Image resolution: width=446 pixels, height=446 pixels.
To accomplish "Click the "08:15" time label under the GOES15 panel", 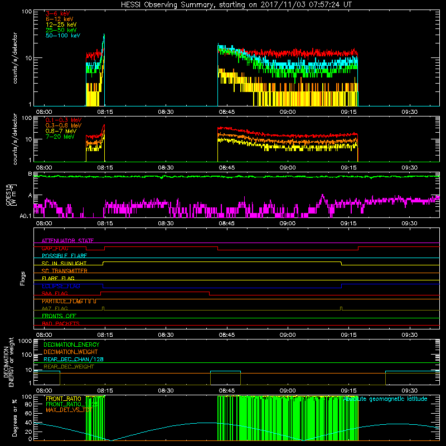I will coord(105,224).
